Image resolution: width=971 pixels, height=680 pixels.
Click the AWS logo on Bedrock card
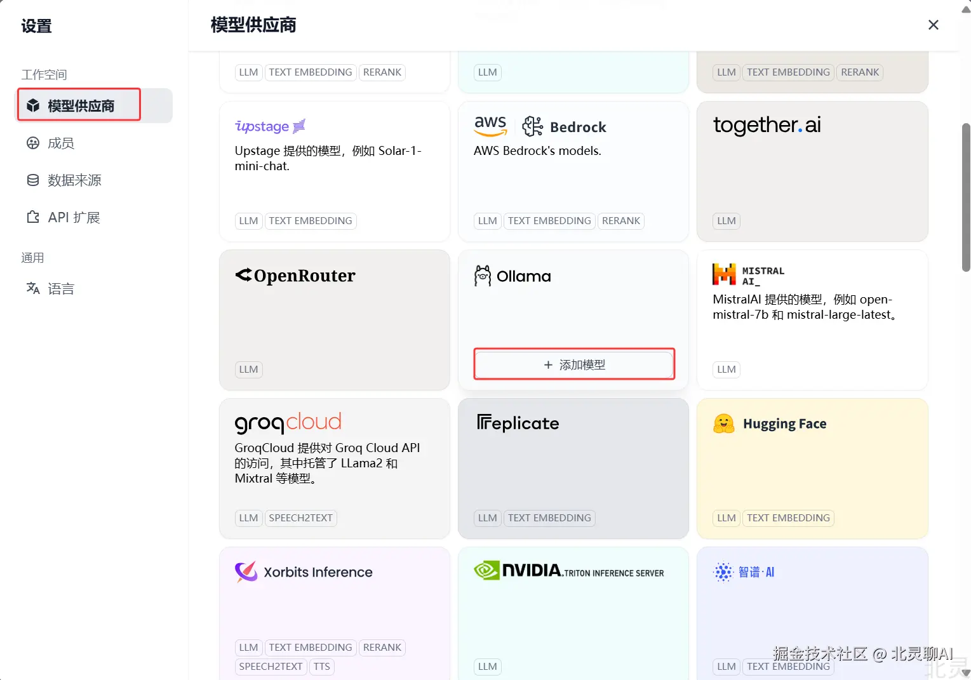click(x=491, y=126)
